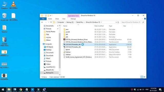Select the arm folder
The image size is (164, 92).
(67, 29)
